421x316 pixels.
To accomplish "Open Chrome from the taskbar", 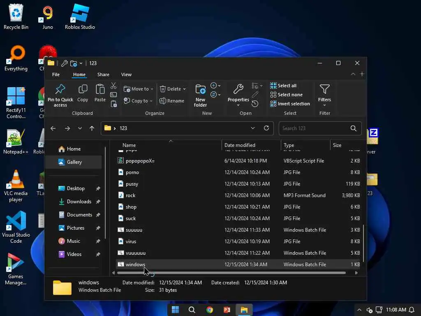I will coord(209,310).
